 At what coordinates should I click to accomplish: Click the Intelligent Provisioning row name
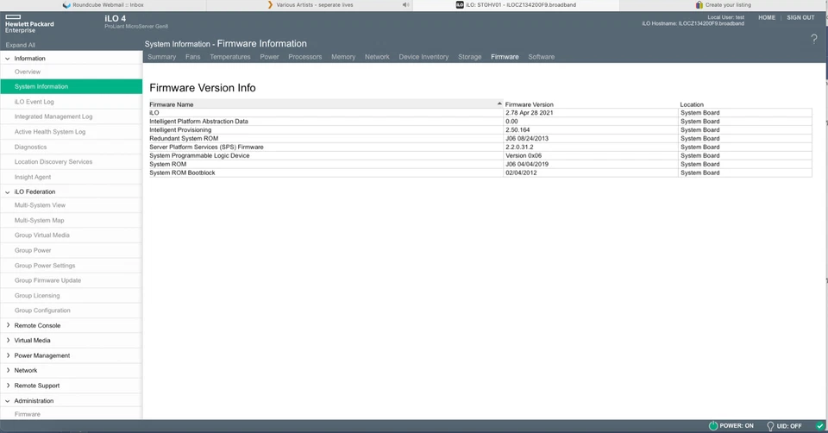point(180,130)
